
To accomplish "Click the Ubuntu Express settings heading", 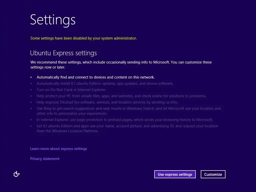I will [63, 53].
